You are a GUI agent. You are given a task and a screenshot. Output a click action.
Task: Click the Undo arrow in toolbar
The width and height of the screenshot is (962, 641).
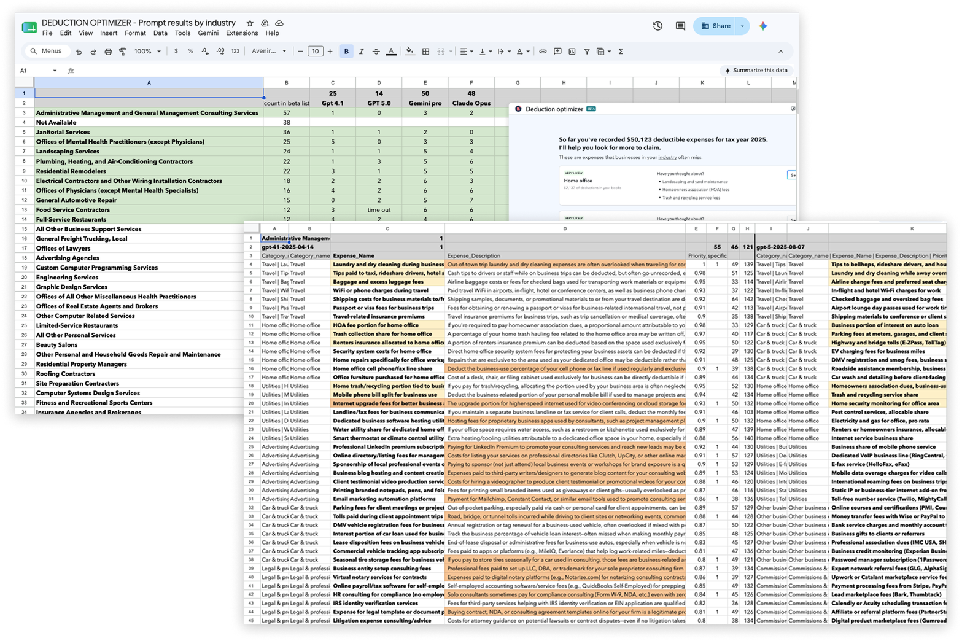(79, 52)
